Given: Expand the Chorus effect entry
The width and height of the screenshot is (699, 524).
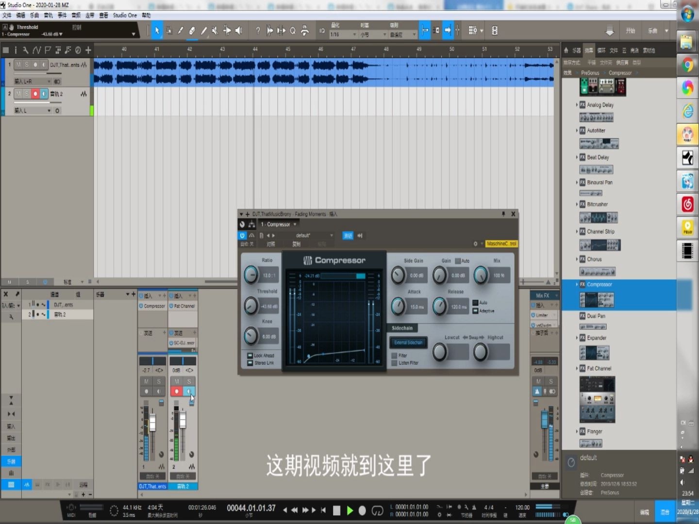Looking at the screenshot, I should click(577, 259).
